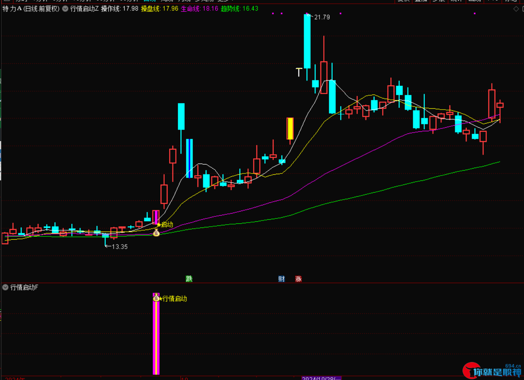This screenshot has width=524, height=380.
Task: Click the red 涨 marker
Action: point(298,279)
